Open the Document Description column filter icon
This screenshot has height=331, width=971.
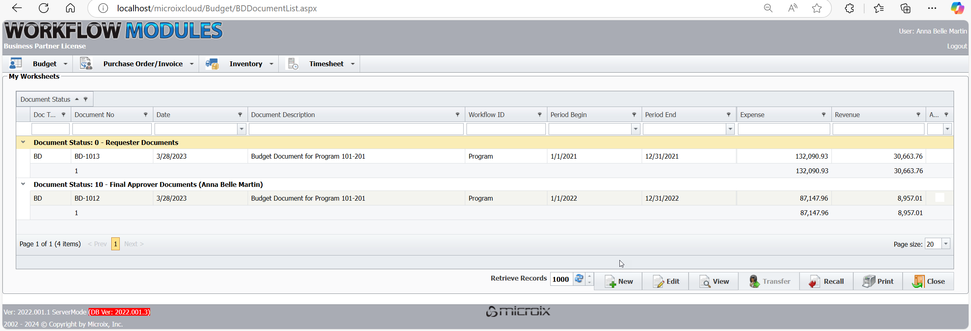coord(458,115)
